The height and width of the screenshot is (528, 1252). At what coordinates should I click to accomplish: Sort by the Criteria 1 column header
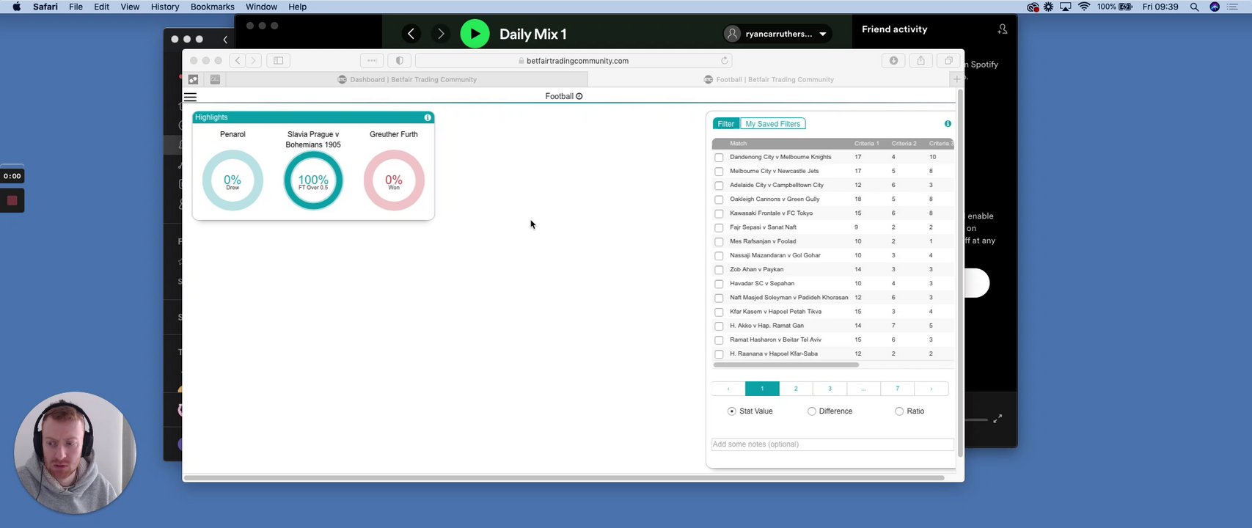coord(866,144)
